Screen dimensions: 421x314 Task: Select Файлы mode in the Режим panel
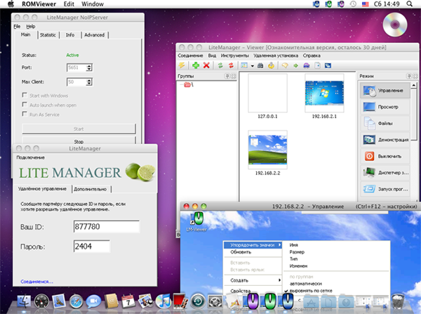point(385,124)
